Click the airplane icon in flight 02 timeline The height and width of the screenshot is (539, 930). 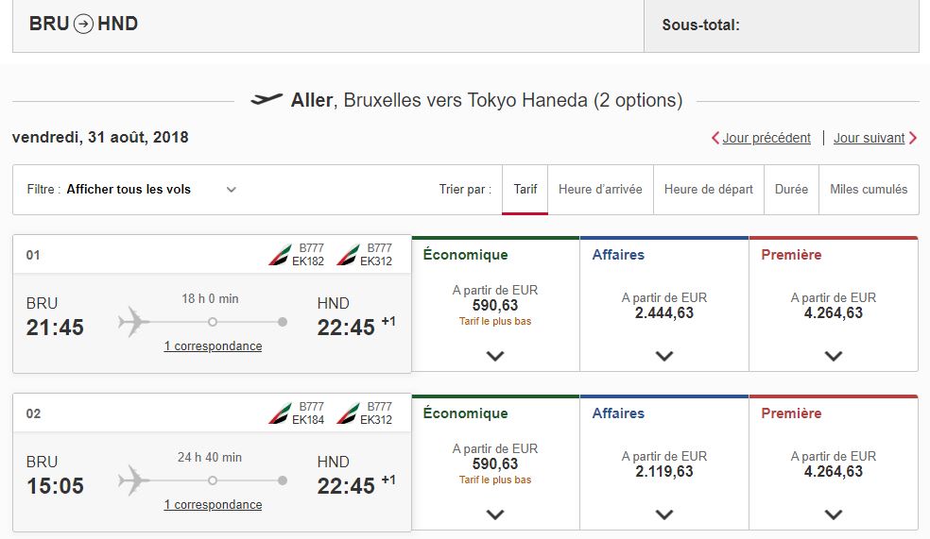(x=133, y=480)
